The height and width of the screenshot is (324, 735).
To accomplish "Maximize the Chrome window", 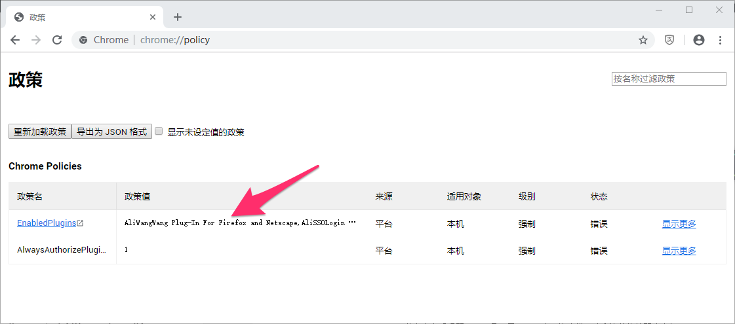I will point(689,10).
